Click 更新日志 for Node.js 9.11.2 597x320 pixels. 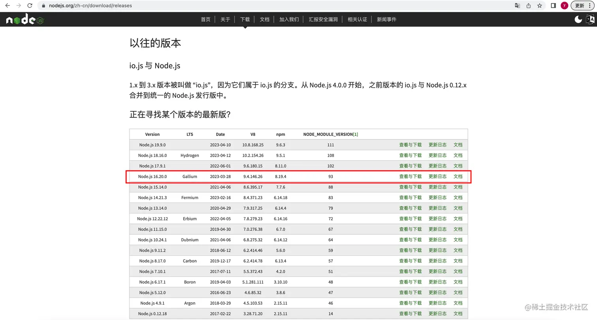tap(437, 250)
